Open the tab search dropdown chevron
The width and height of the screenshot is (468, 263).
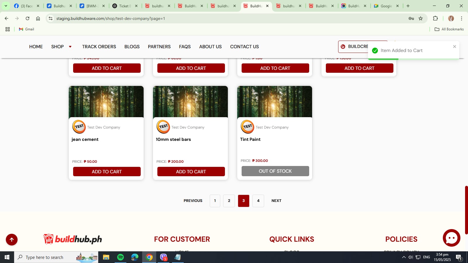coord(6,6)
